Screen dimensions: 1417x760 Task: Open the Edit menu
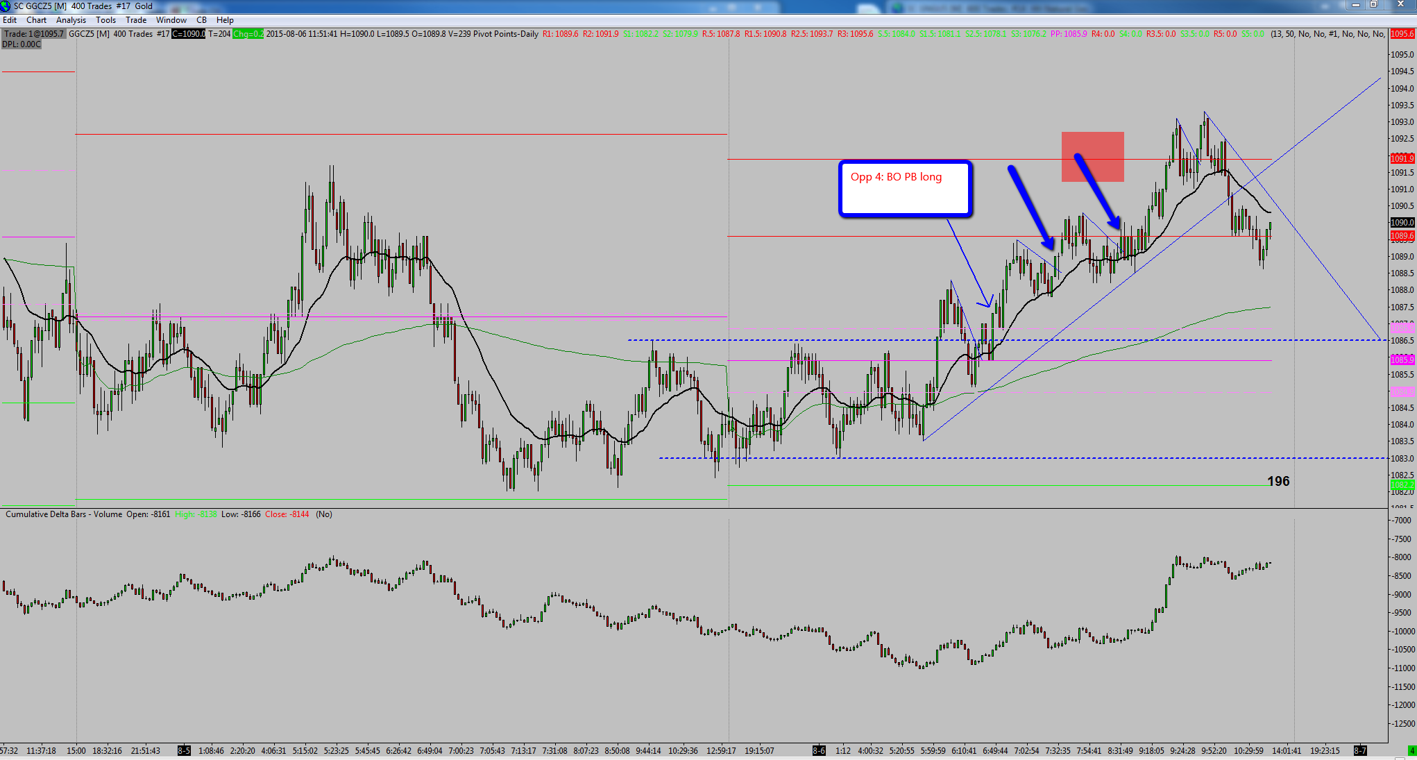click(x=10, y=20)
